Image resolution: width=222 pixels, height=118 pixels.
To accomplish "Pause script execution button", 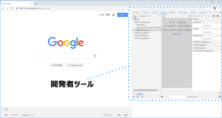I will pyautogui.click(x=194, y=16).
